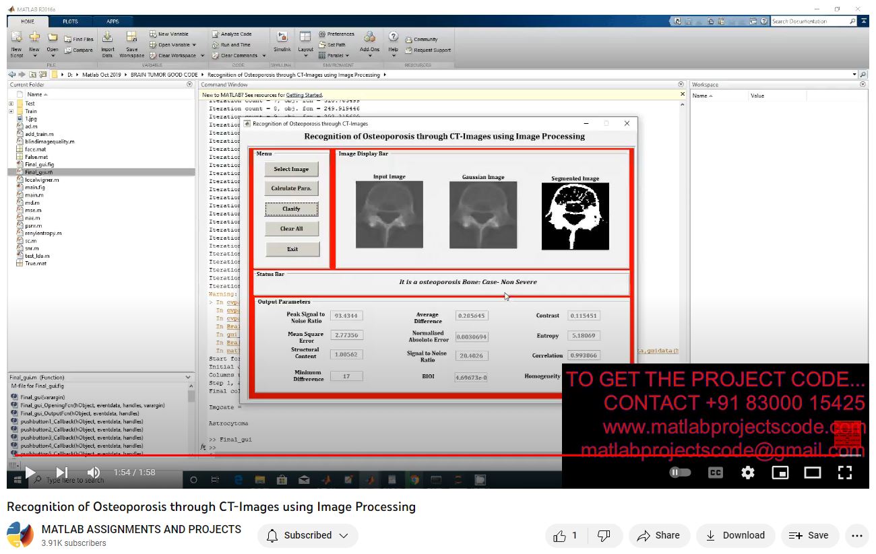Click the red video progress bar
The width and height of the screenshot is (876, 554).
[x=283, y=456]
